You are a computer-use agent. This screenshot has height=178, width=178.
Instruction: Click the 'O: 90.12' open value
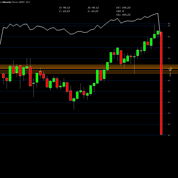(x=64, y=8)
